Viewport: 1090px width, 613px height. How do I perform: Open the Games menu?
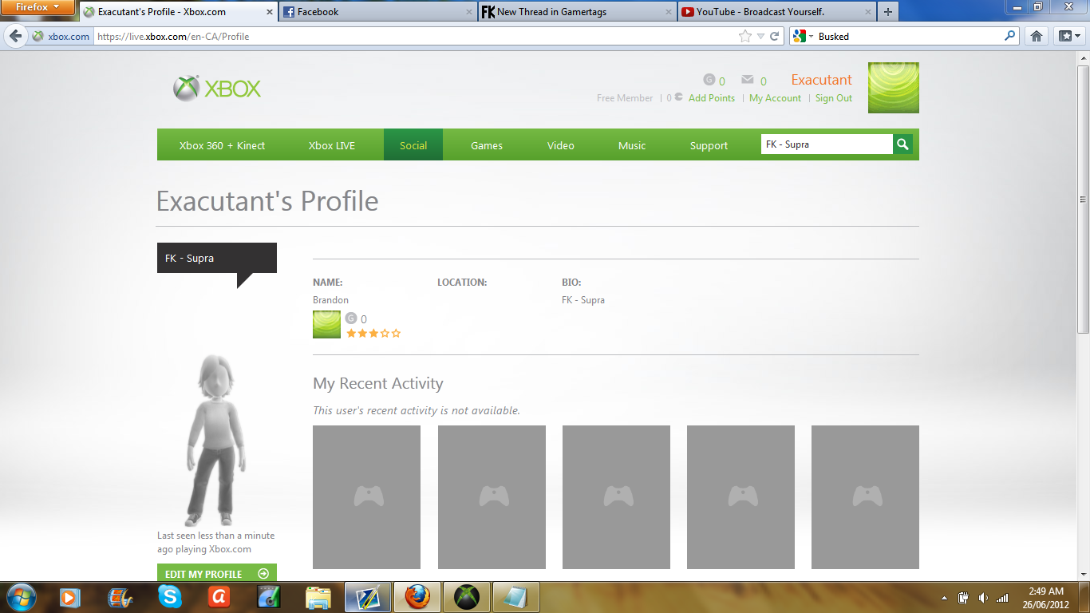(487, 145)
